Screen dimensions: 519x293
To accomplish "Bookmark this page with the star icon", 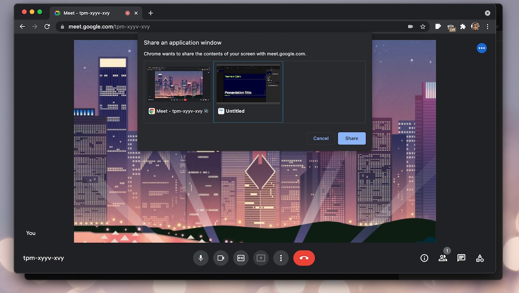I will point(423,27).
